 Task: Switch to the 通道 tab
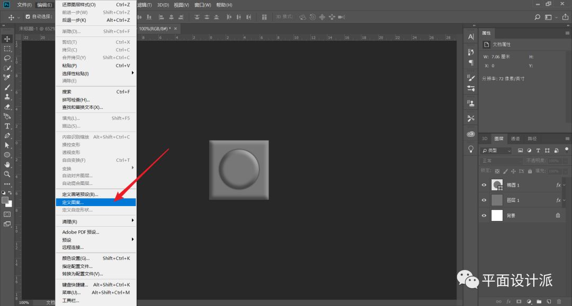pyautogui.click(x=515, y=138)
